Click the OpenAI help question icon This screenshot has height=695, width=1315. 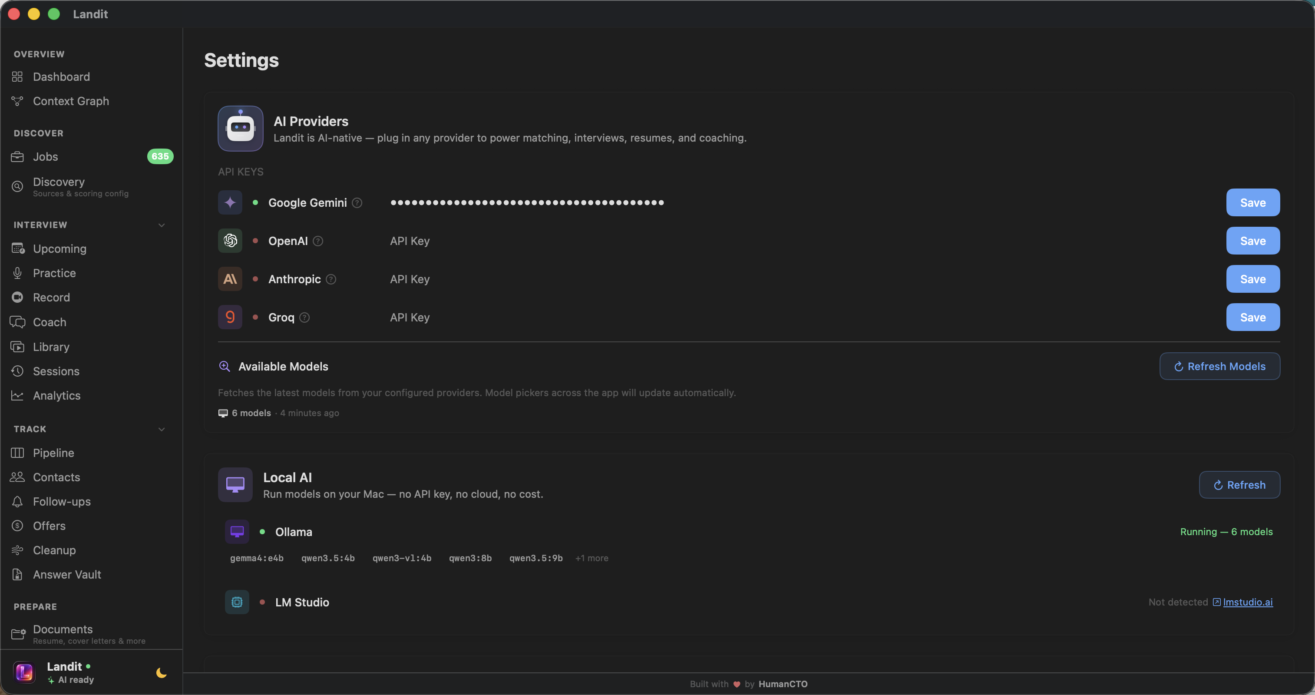318,241
